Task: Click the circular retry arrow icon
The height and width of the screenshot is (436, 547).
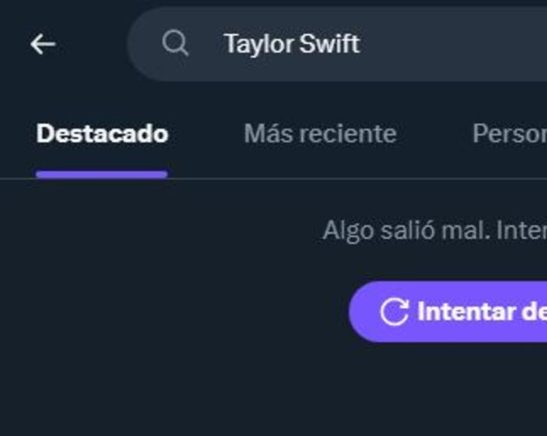Action: (394, 312)
